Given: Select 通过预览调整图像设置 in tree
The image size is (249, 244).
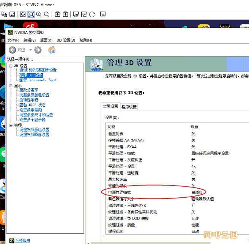Looking at the screenshot, I should [38, 70].
